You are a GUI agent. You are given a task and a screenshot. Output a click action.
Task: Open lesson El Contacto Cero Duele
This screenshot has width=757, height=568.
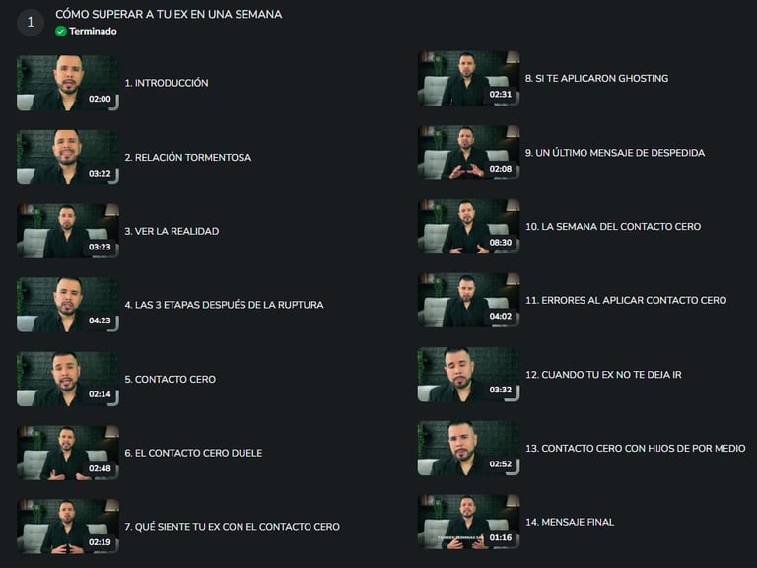click(x=193, y=453)
